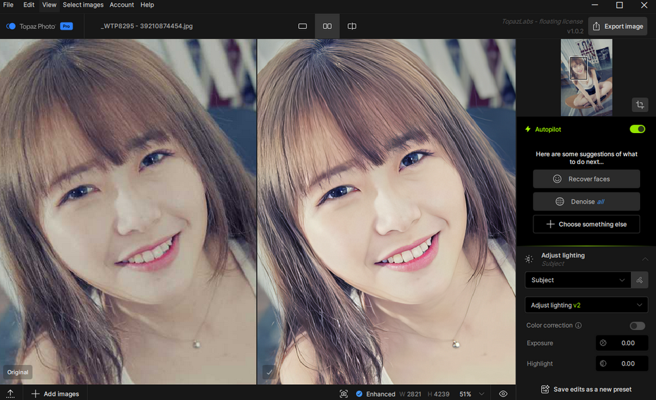Image resolution: width=656 pixels, height=400 pixels.
Task: Open the crop tool
Action: pos(639,105)
